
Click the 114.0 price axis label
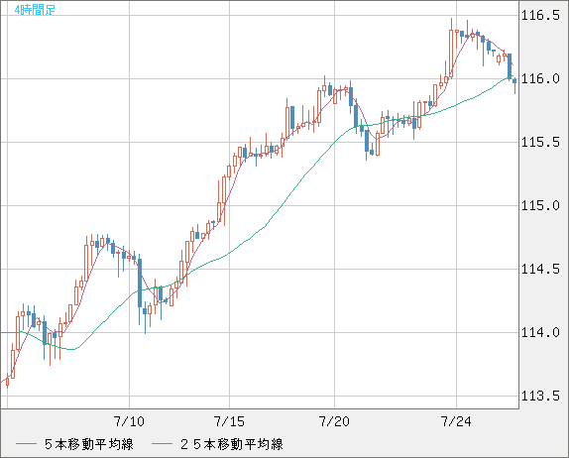(x=540, y=332)
